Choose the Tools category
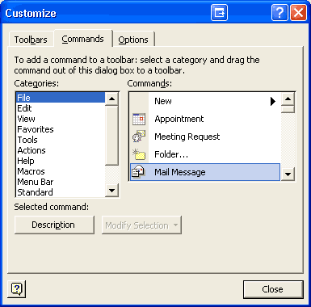This screenshot has width=311, height=307. tap(61, 140)
